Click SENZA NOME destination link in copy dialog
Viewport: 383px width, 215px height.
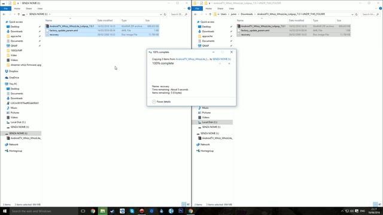(x=221, y=59)
